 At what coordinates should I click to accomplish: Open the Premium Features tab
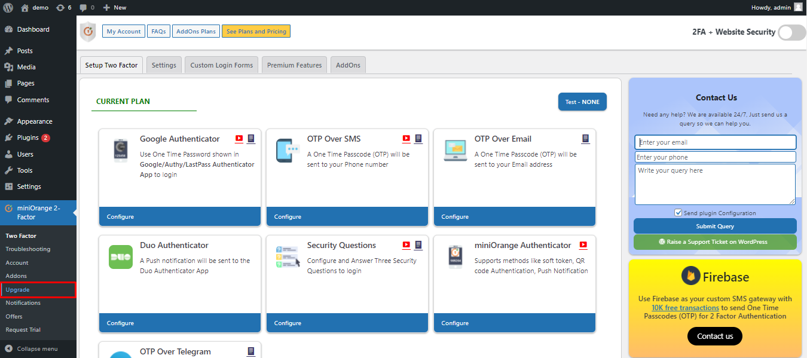click(294, 65)
